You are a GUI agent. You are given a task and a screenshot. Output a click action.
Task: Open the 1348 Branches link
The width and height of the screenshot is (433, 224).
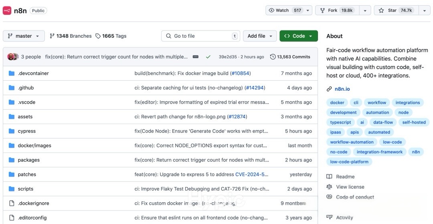(71, 36)
